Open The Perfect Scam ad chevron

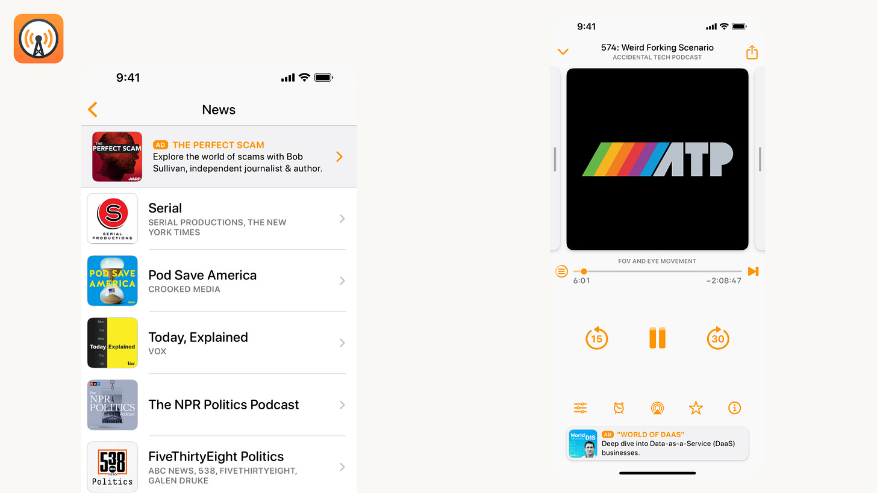[339, 157]
